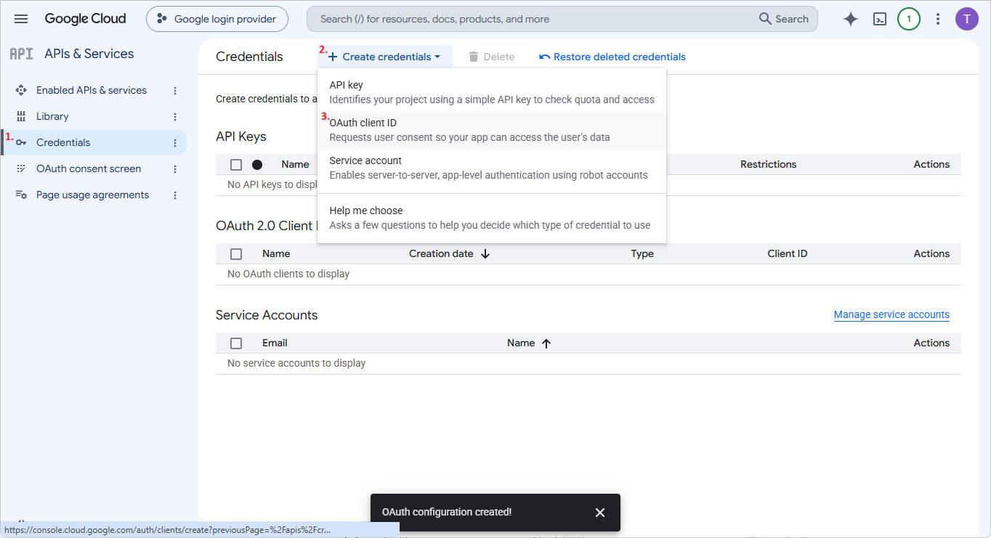Sort service accounts by Name arrow

click(546, 343)
